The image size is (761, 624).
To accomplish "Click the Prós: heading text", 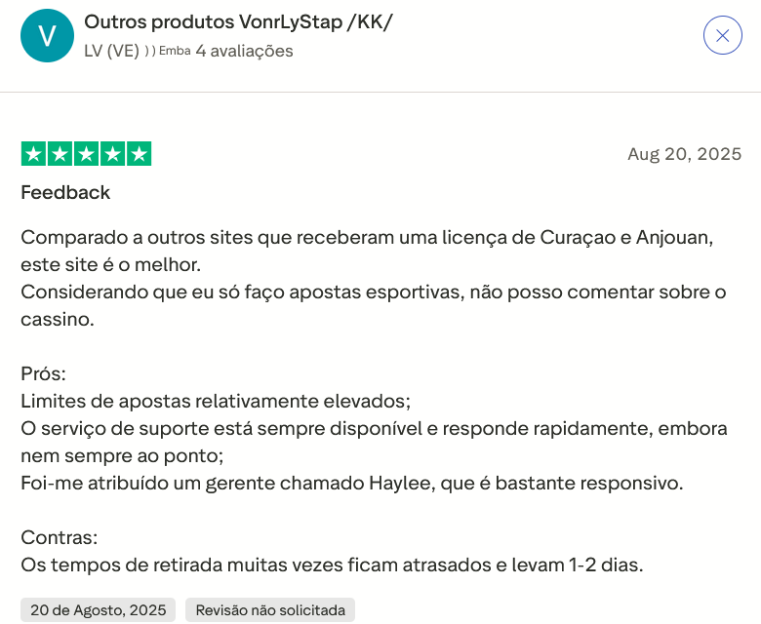I will click(43, 373).
